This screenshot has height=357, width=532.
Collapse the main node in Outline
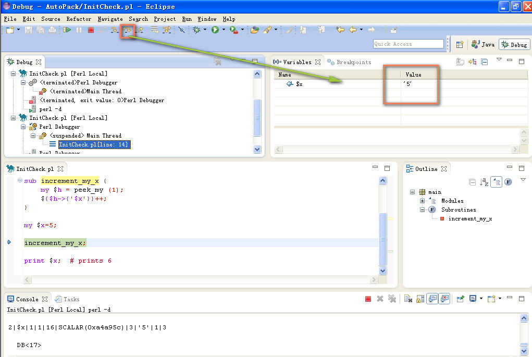(x=413, y=192)
